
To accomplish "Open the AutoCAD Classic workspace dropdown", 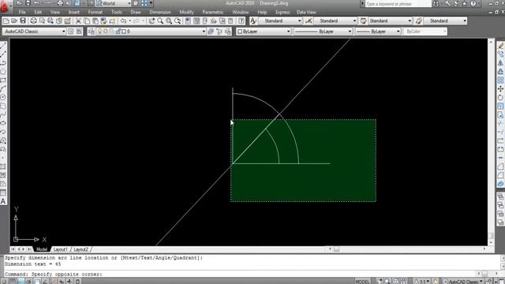I will click(34, 32).
